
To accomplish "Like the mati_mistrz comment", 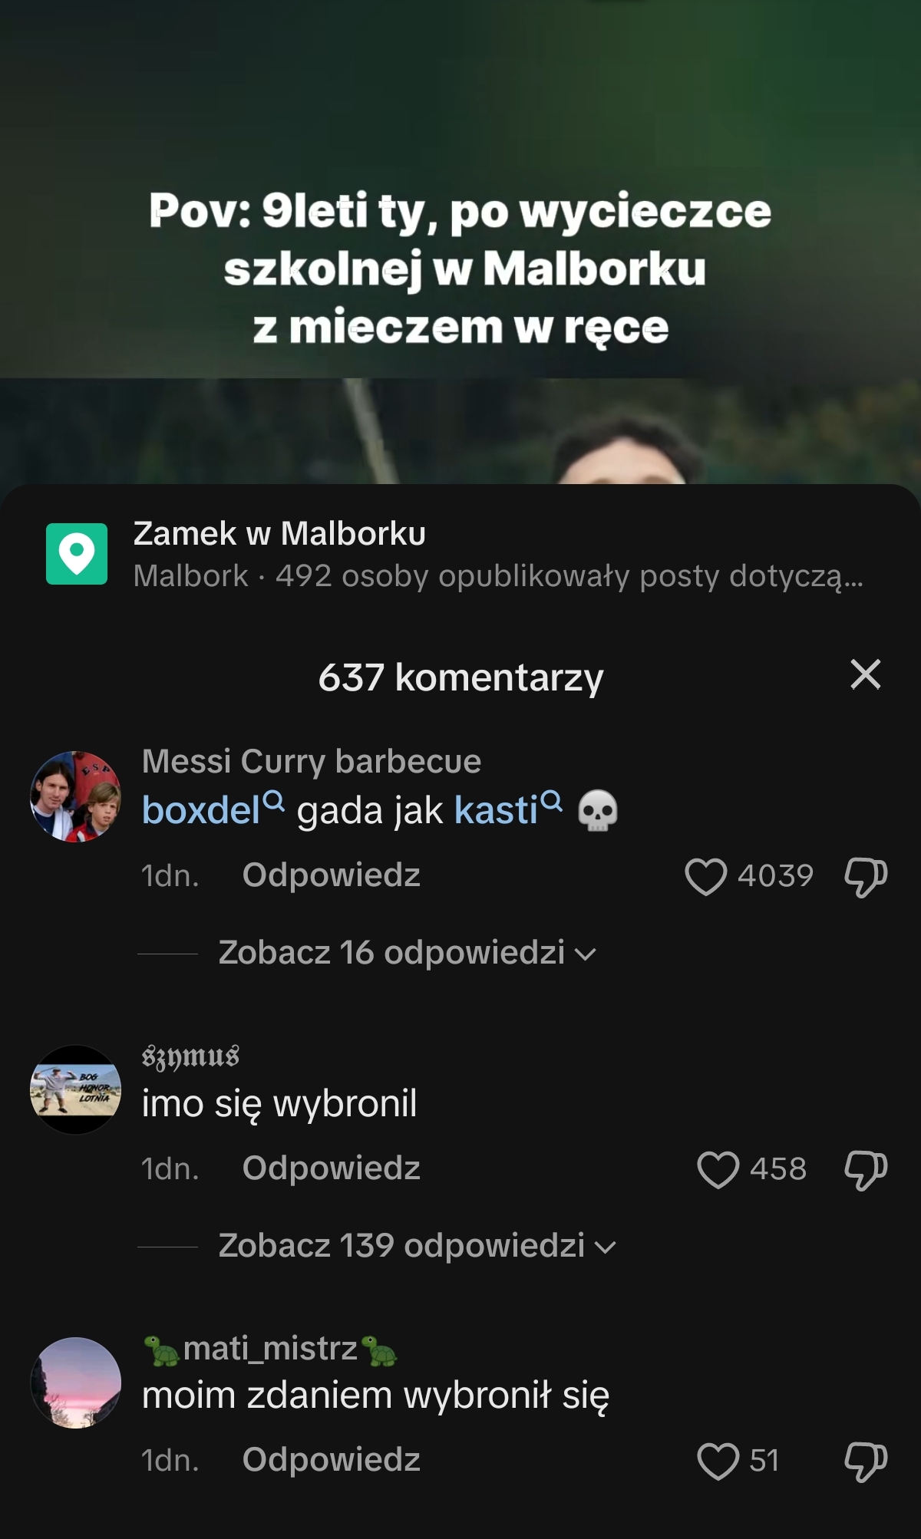I will tap(718, 1461).
